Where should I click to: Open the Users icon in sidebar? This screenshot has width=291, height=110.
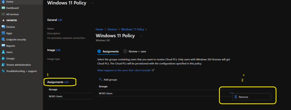(x=3, y=52)
